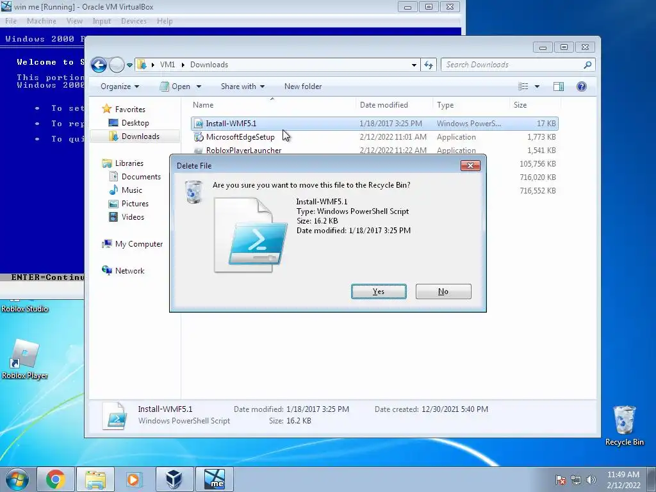
Task: Select the Roblox Player desktop shortcut
Action: coord(25,359)
